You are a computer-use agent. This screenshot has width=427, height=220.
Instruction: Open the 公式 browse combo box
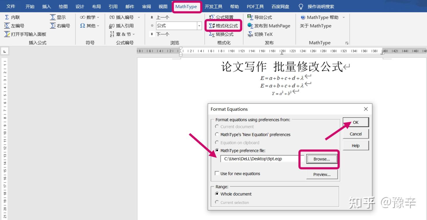[x=199, y=26]
